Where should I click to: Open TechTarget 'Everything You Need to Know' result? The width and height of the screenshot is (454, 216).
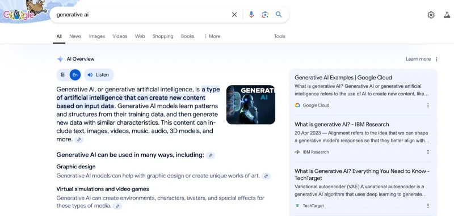click(362, 175)
